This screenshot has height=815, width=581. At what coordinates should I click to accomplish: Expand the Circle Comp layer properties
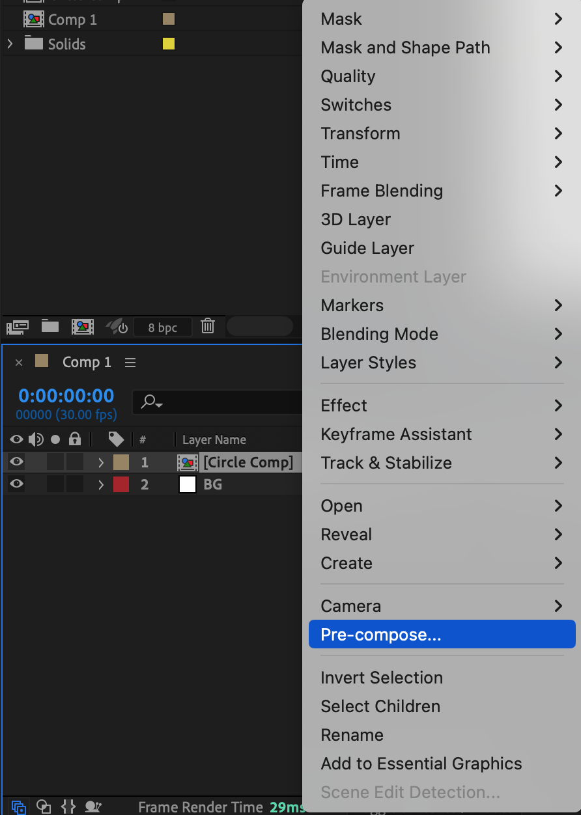[101, 463]
